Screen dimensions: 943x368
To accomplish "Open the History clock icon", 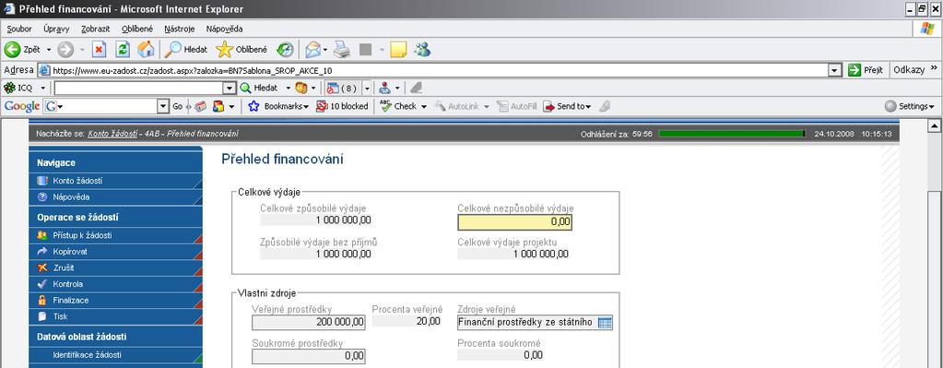I will click(x=285, y=49).
